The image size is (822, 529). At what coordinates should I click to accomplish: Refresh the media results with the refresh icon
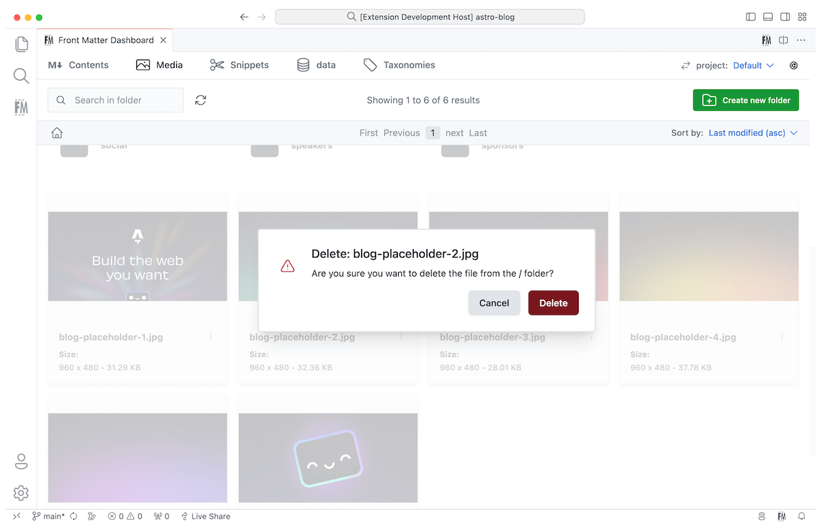point(200,100)
